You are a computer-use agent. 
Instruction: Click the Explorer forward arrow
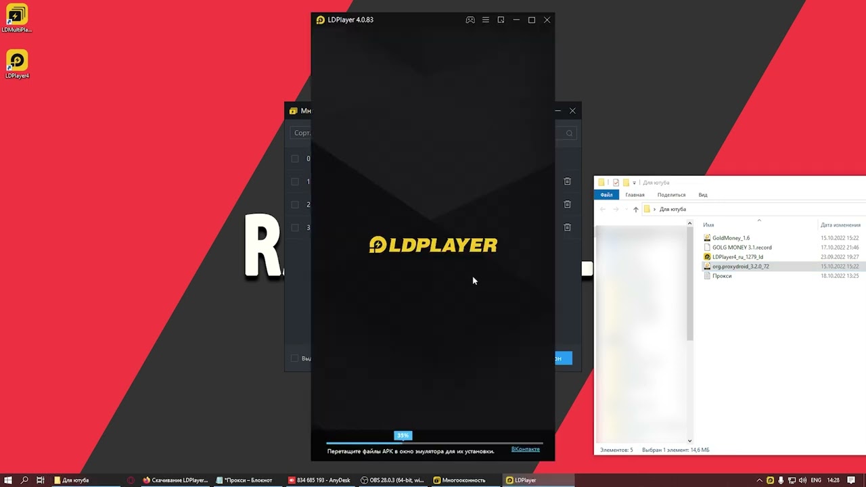(x=616, y=210)
